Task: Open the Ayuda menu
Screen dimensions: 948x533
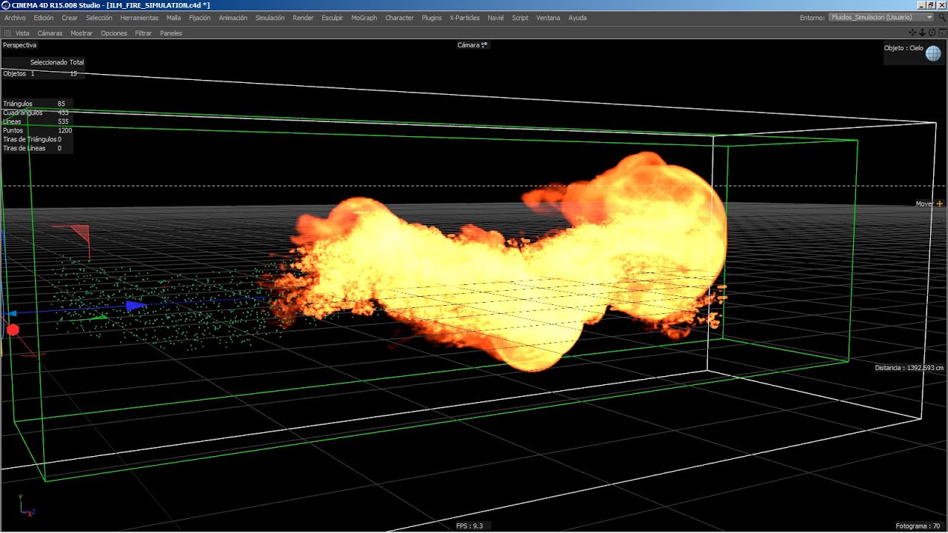Action: pos(578,18)
